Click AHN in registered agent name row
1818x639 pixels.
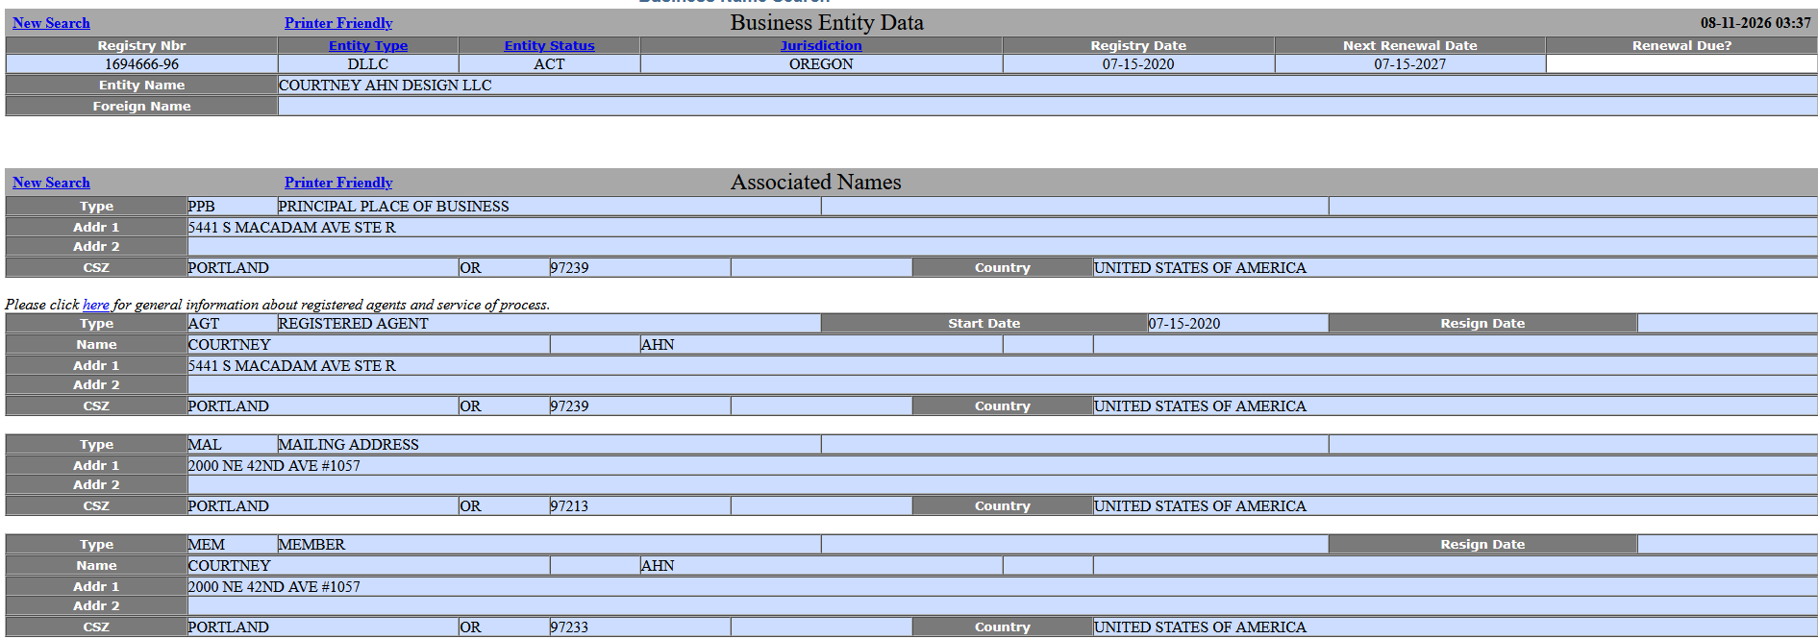(658, 345)
